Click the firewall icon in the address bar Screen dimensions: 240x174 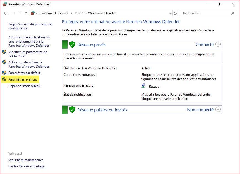33,13
